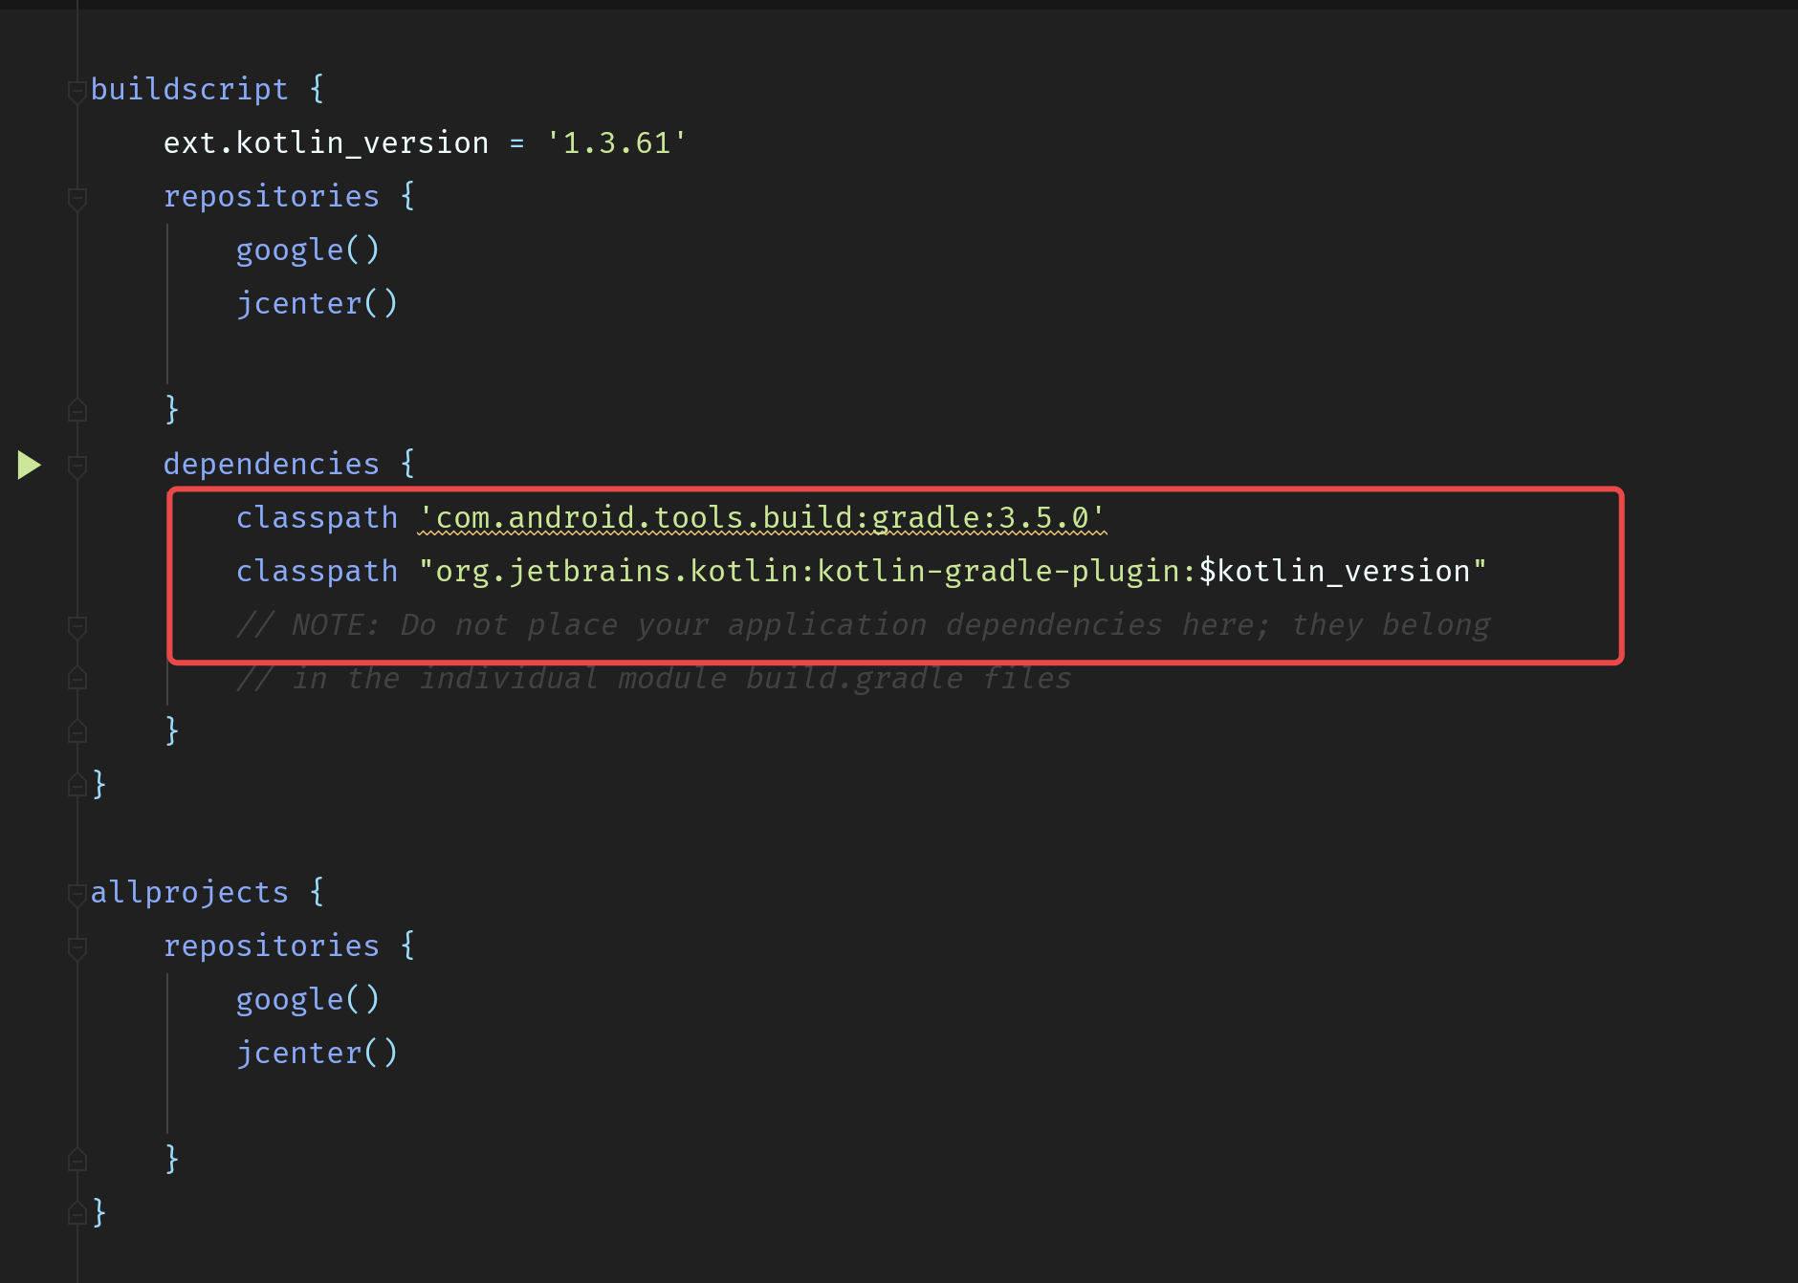Click fold end marker at buildscript closing brace
The width and height of the screenshot is (1798, 1283).
(77, 786)
